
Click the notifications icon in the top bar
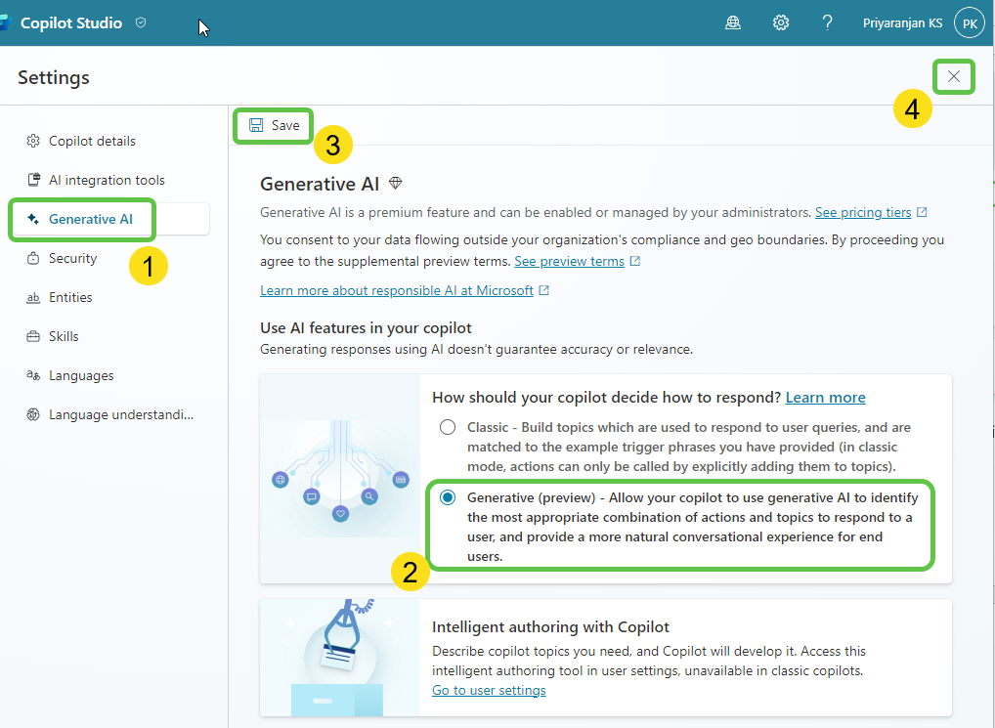pyautogui.click(x=733, y=21)
